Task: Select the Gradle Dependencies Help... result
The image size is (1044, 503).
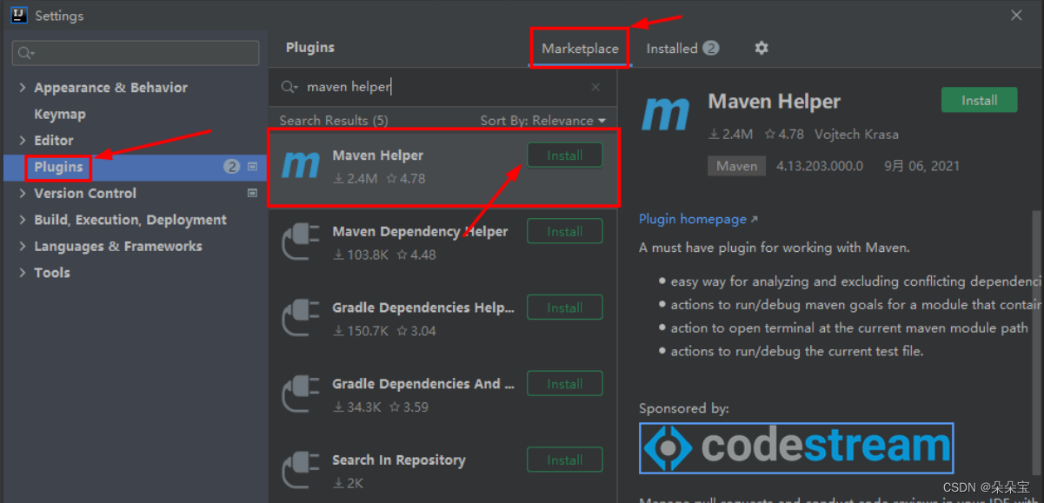Action: click(443, 319)
